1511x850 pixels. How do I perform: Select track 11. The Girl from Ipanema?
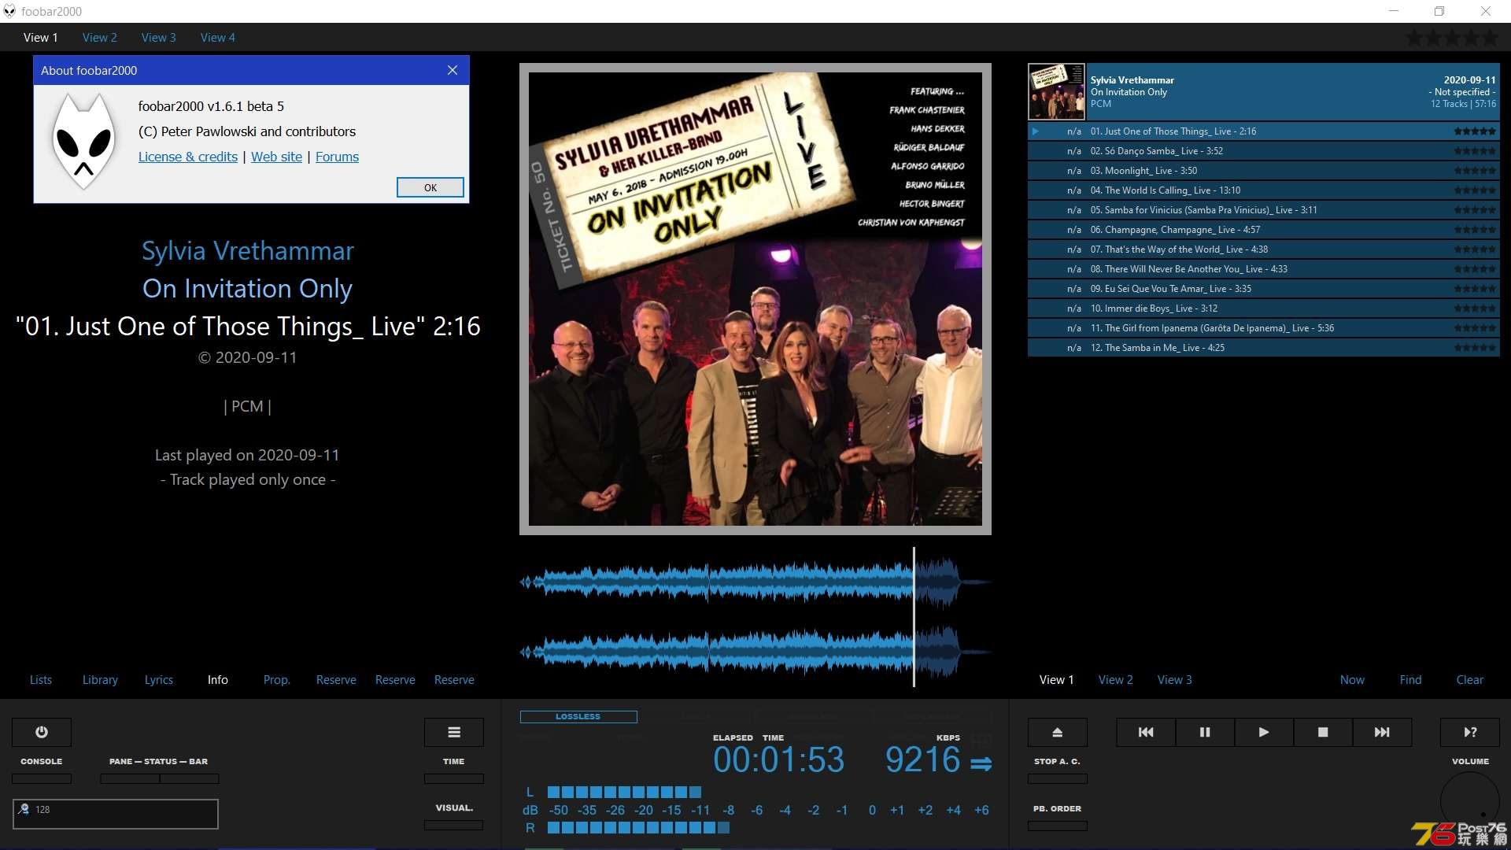[x=1263, y=328]
